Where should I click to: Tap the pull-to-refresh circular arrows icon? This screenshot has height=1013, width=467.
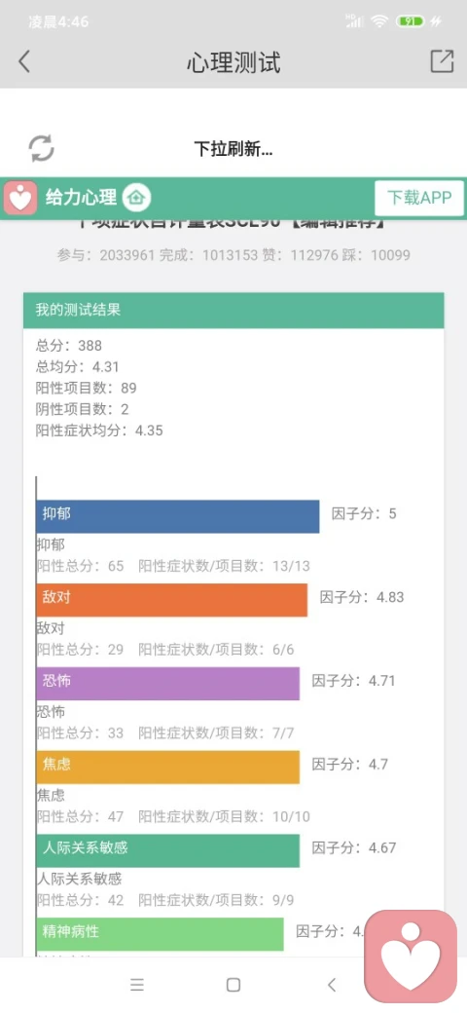41,149
